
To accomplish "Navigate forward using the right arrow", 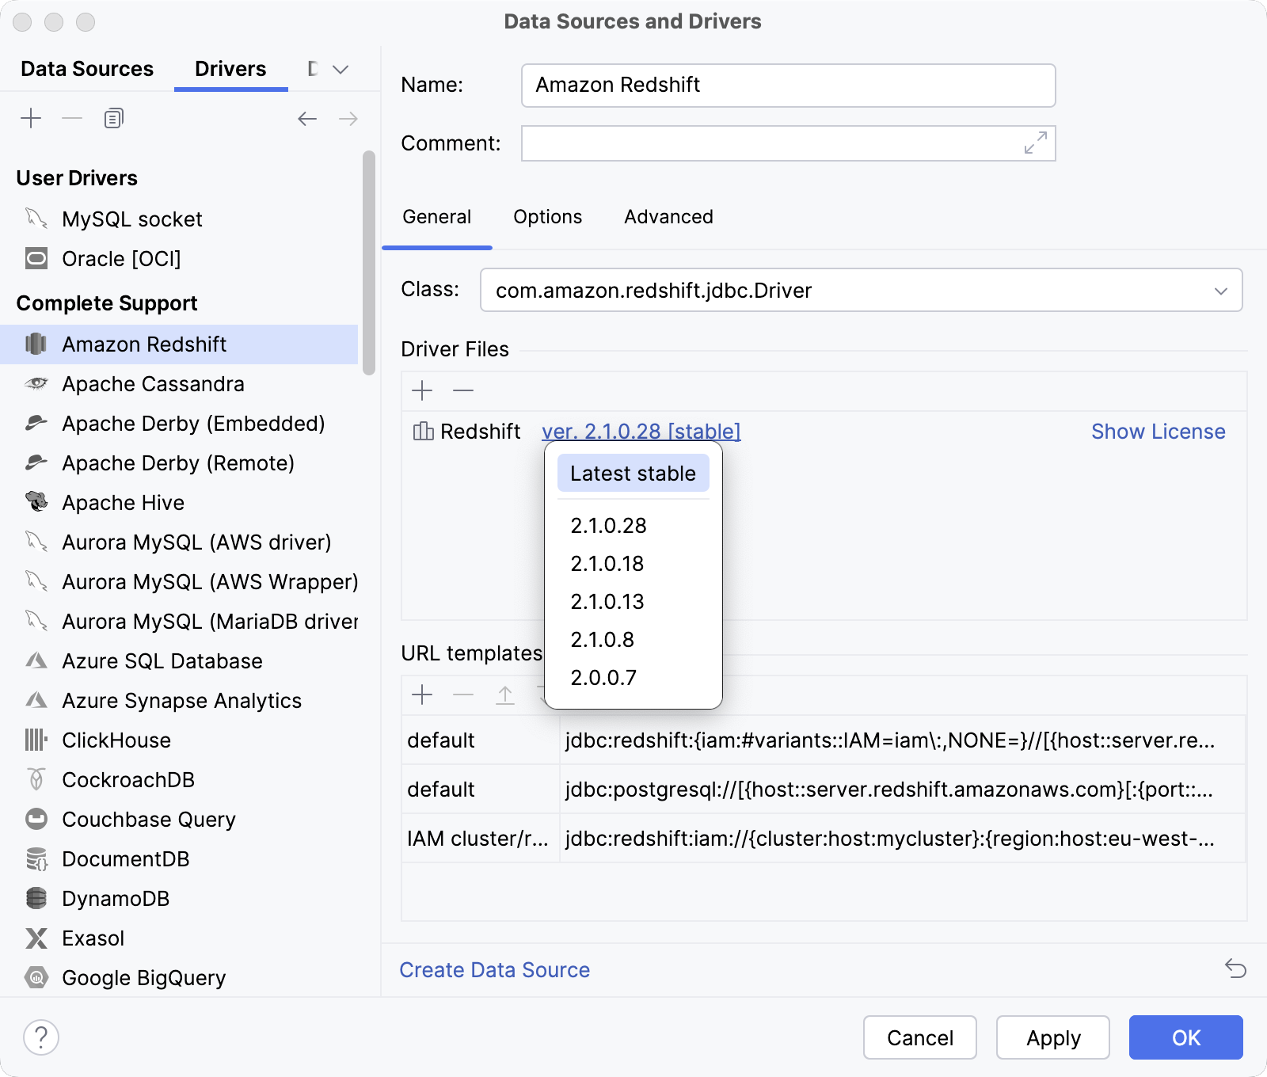I will [x=347, y=118].
